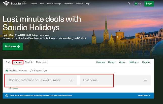Open the Book & Manage menu
The height and width of the screenshot is (104, 163).
[54, 4]
